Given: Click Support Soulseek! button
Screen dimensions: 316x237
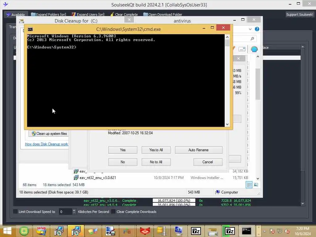Looking at the screenshot, I should 299,14.
